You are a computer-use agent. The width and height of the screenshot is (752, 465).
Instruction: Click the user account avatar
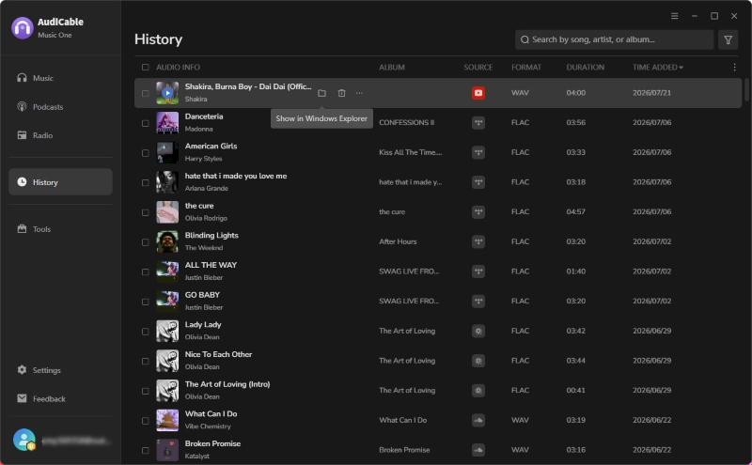(24, 440)
